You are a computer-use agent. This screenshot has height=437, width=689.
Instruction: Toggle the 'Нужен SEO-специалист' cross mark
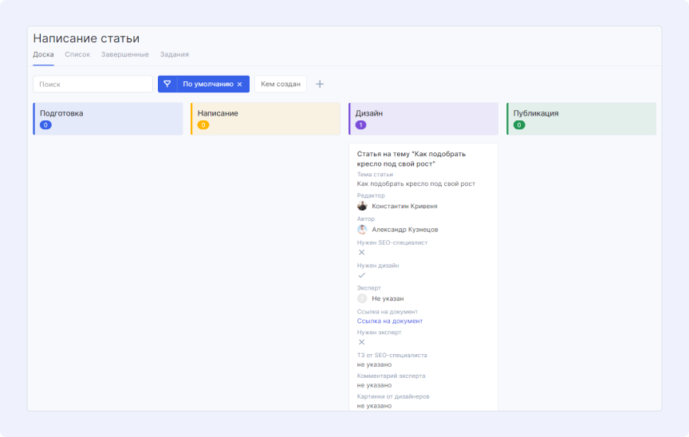point(361,252)
